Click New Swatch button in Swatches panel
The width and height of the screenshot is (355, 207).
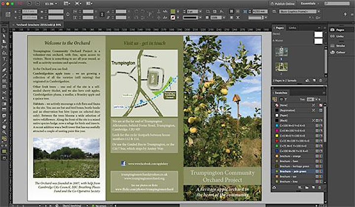coord(314,187)
